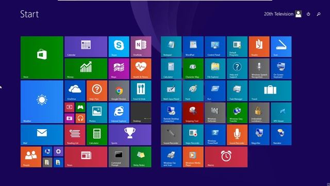Open the small green Xbox Games tile
This screenshot has width=330, height=186.
point(80,107)
